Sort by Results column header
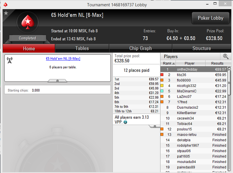This screenshot has height=173, width=233. [x=217, y=63]
